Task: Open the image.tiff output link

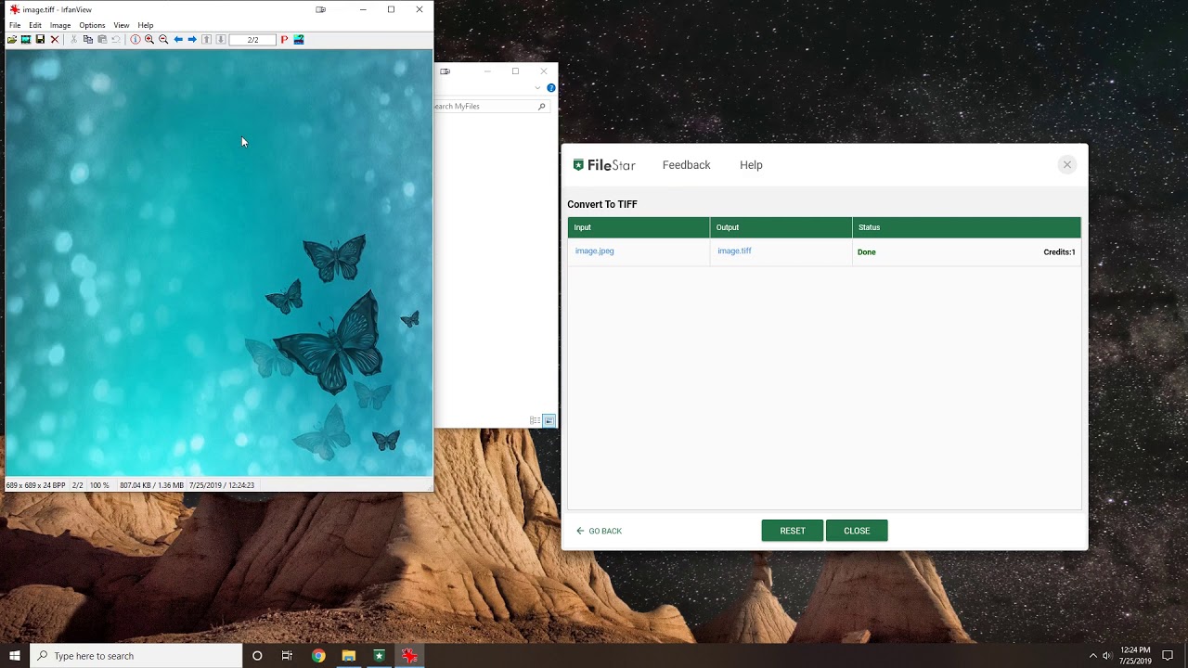Action: [x=734, y=250]
